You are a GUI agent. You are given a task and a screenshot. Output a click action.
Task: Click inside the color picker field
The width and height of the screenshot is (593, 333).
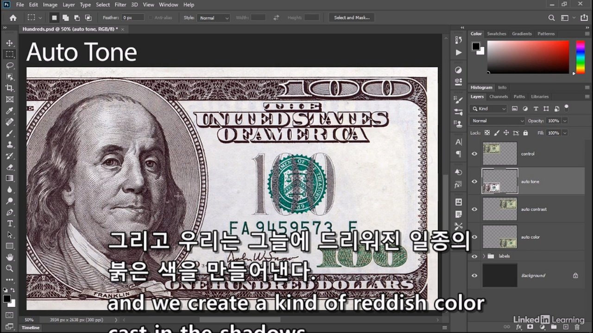[x=528, y=57]
